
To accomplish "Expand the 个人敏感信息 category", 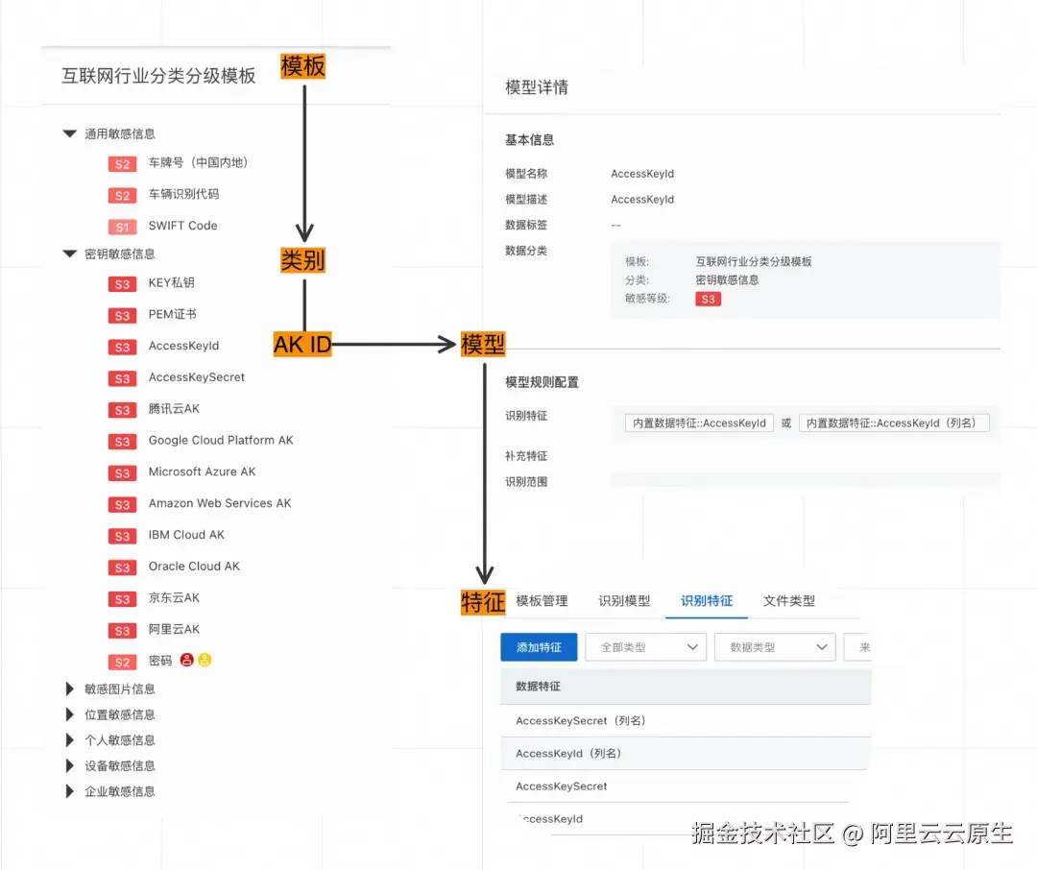I will click(x=69, y=739).
